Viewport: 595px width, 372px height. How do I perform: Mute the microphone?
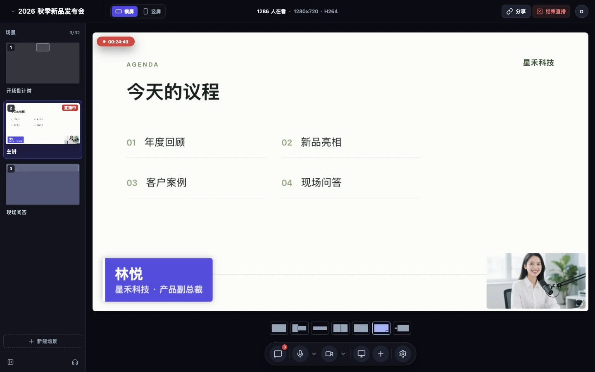[x=300, y=354]
